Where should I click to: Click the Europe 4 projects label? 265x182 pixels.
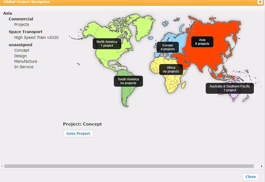tap(168, 47)
